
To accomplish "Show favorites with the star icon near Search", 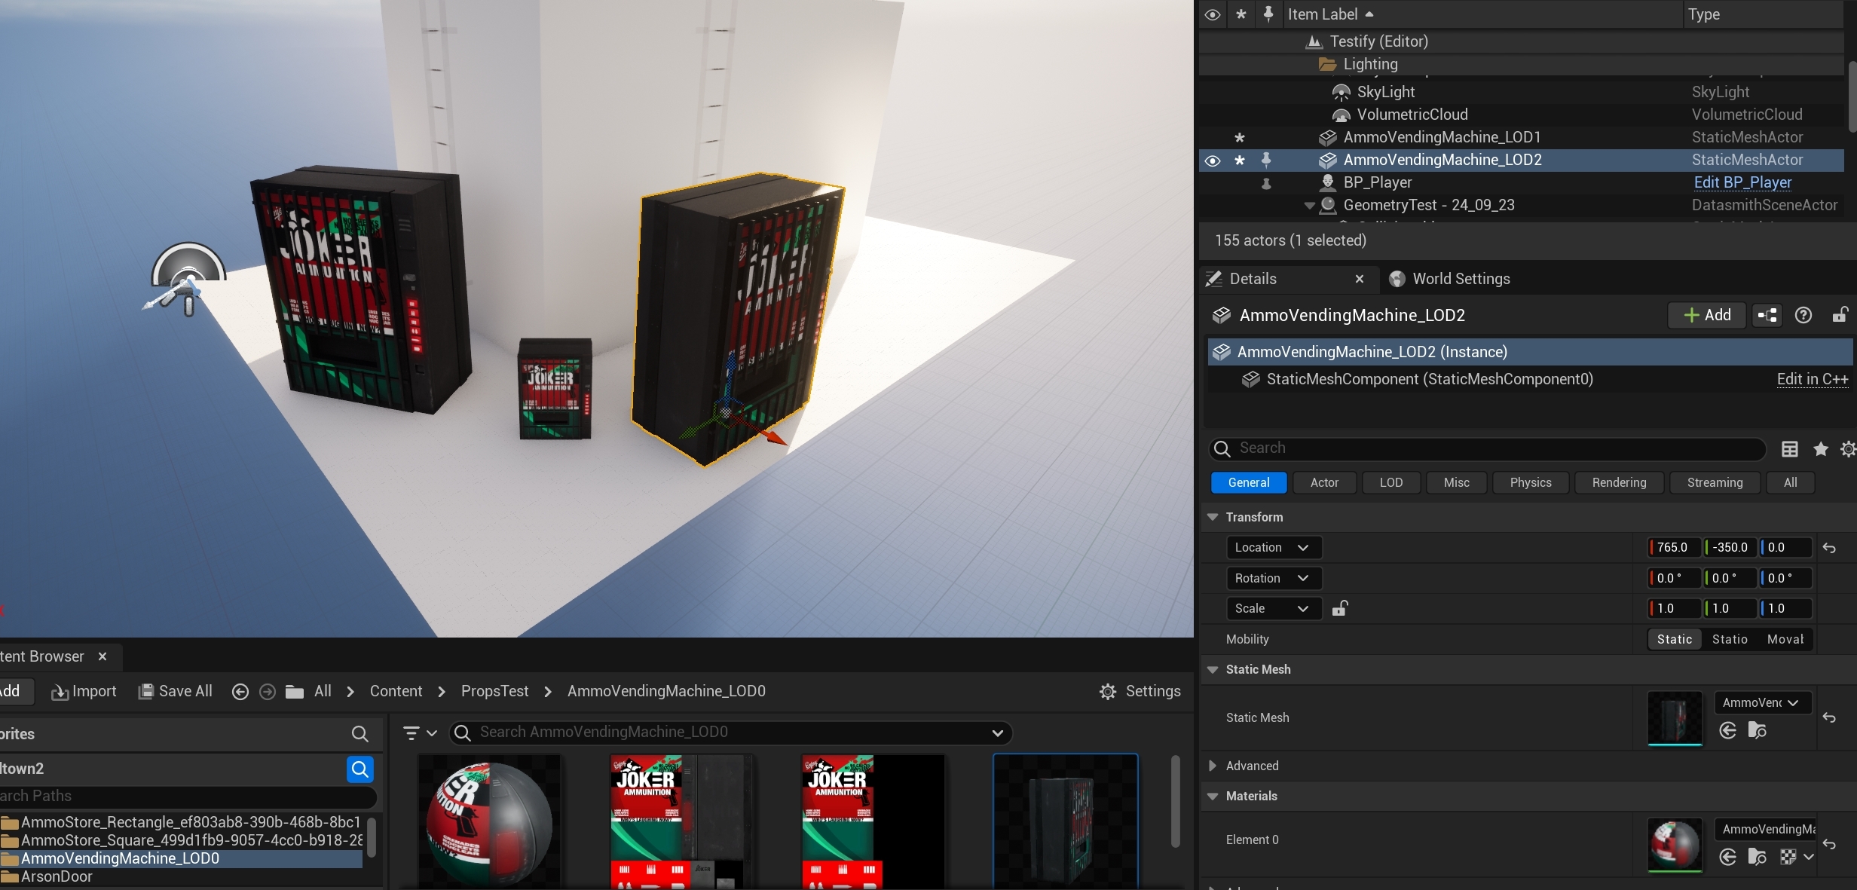I will coord(1821,449).
